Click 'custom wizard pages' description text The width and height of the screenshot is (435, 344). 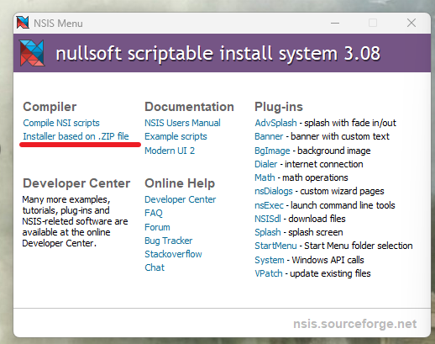[x=342, y=191]
